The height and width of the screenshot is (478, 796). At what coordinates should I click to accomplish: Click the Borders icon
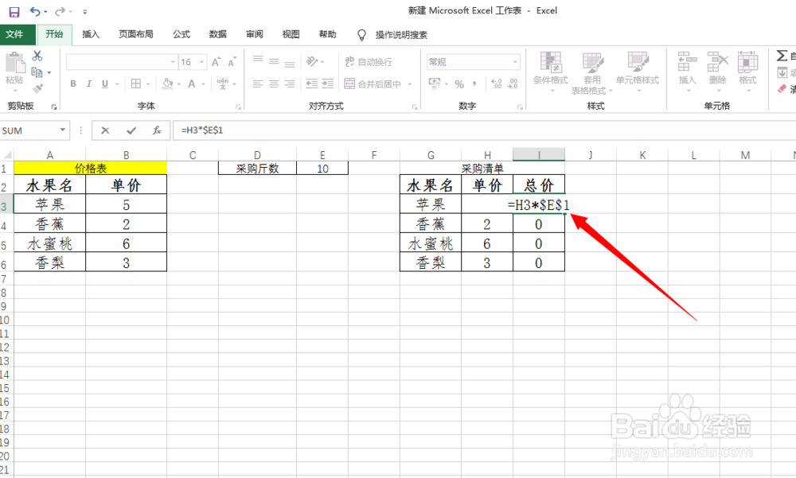[136, 84]
